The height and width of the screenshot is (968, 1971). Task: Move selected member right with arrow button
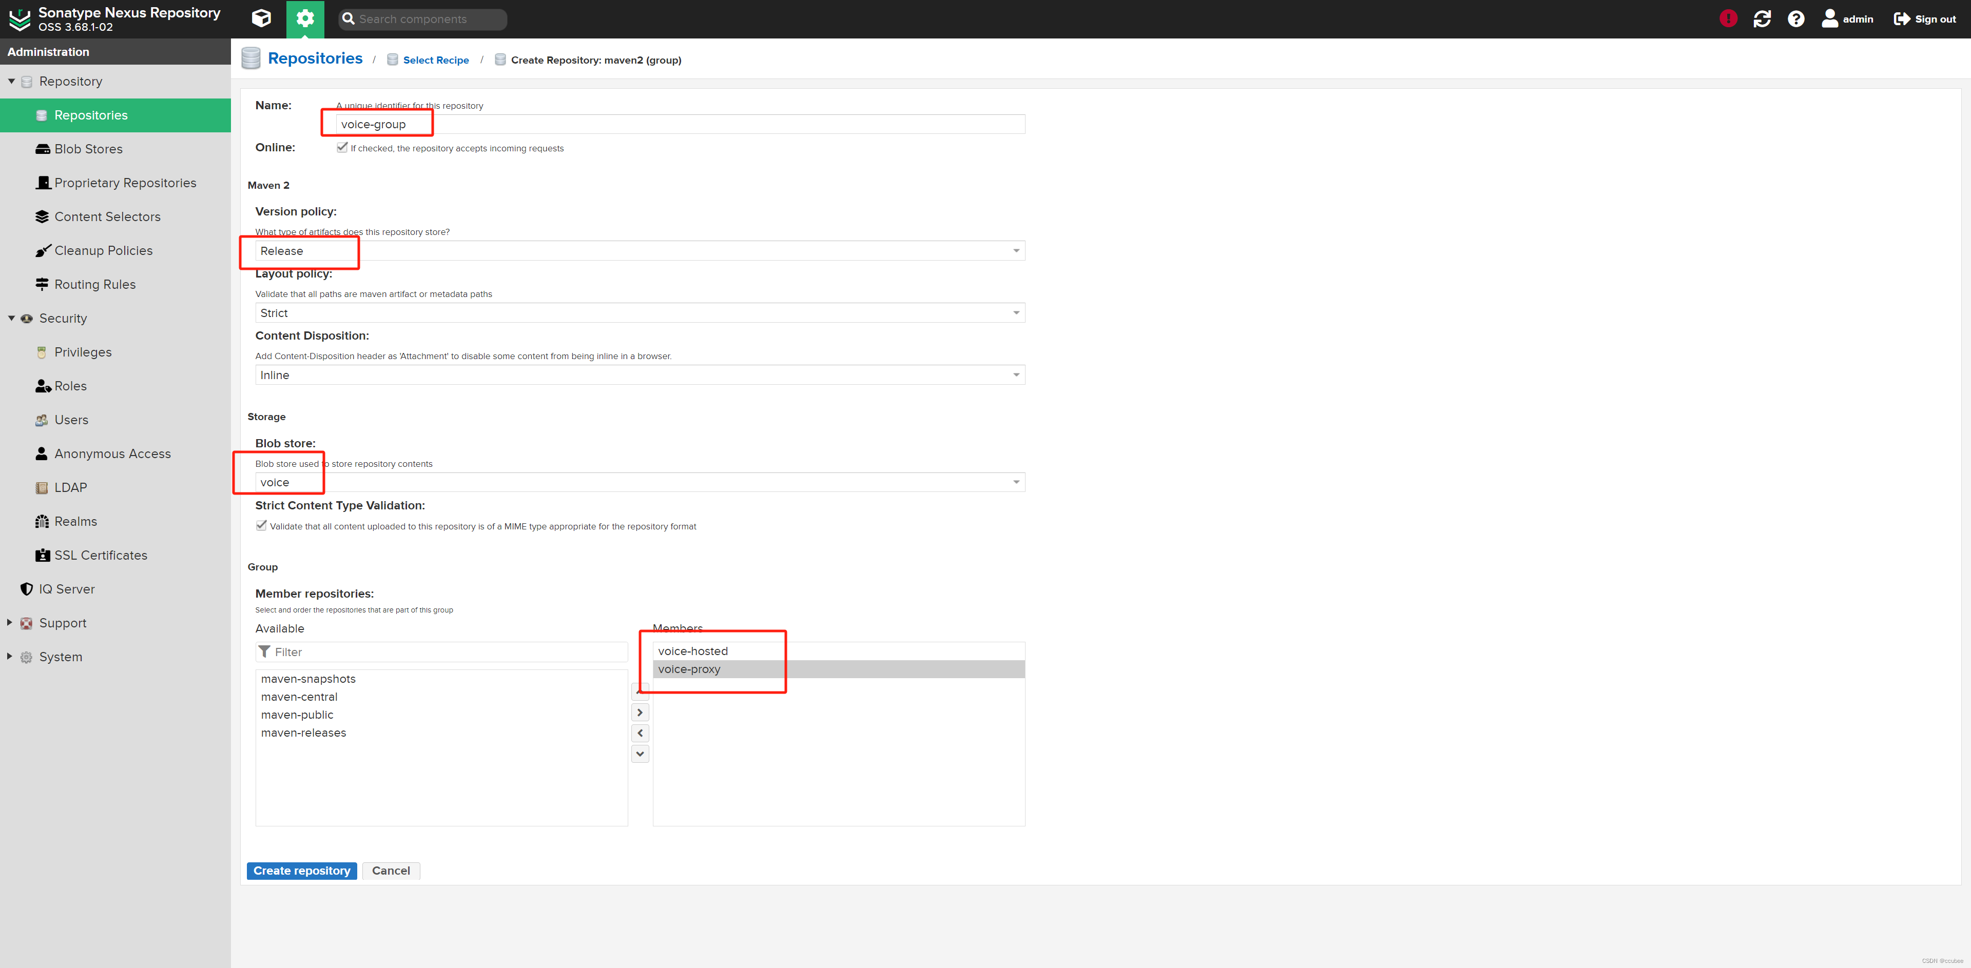(x=640, y=713)
